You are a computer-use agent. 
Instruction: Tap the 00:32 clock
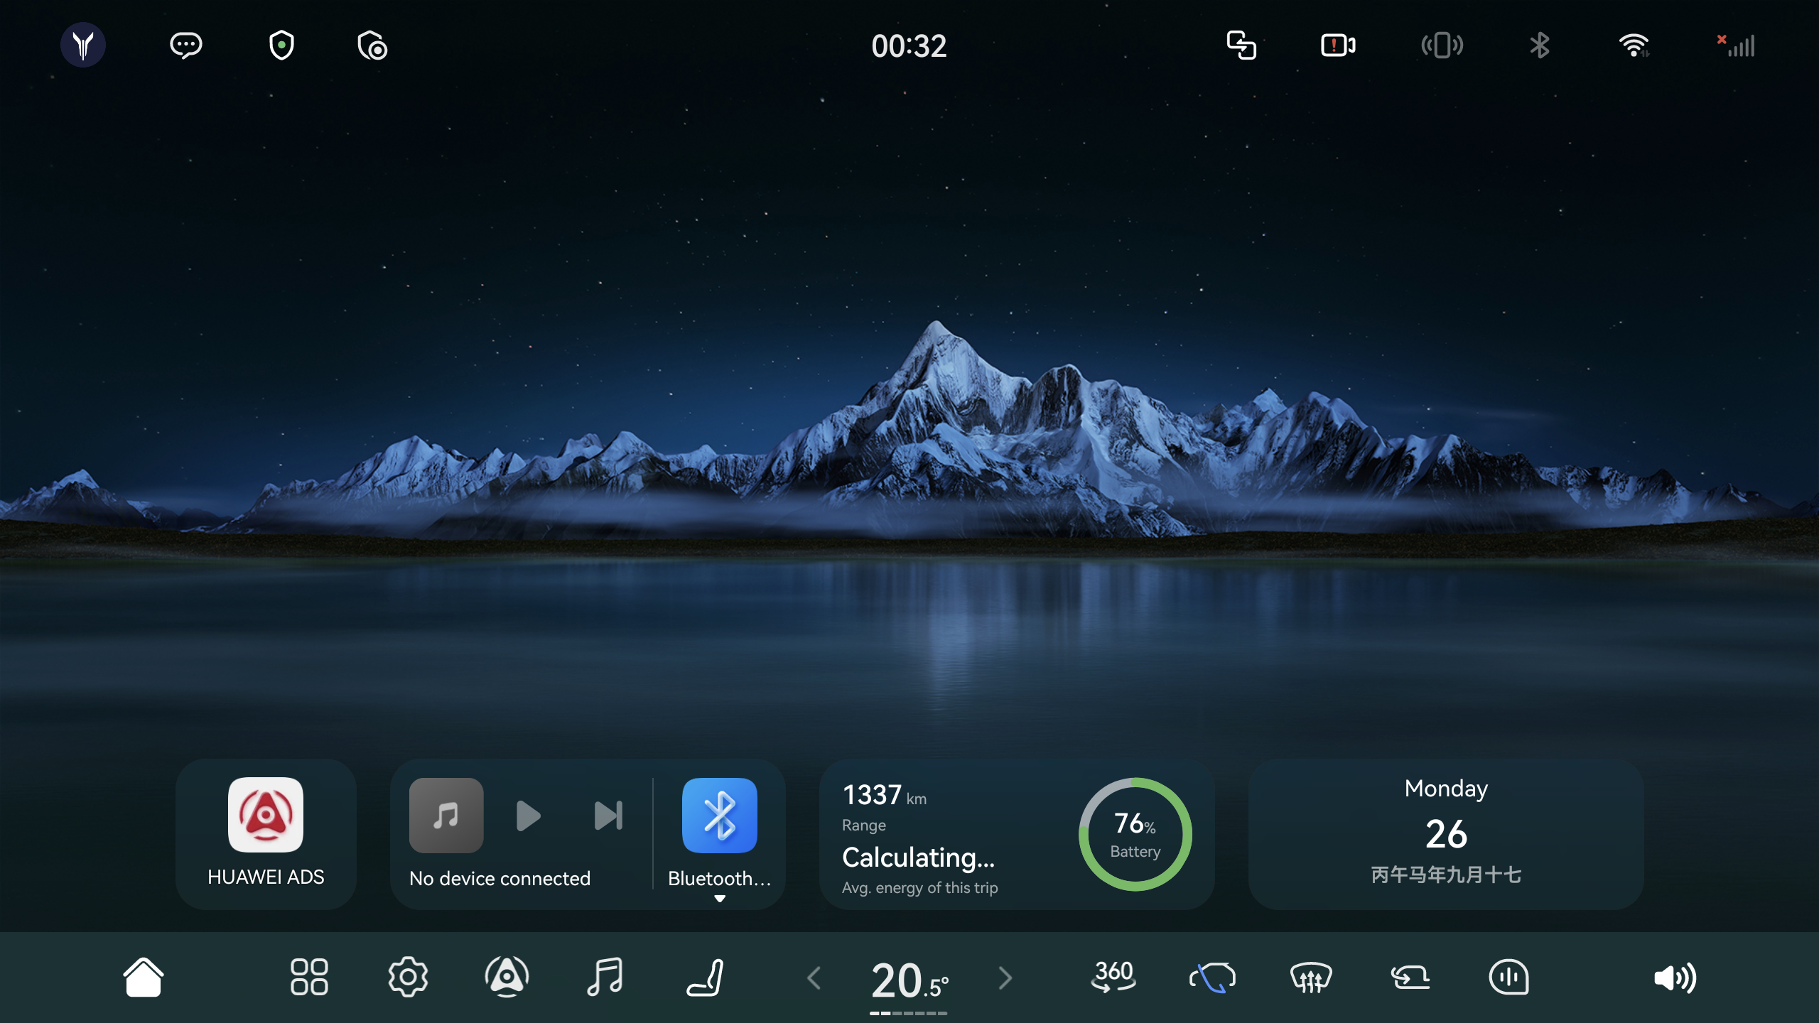[909, 46]
